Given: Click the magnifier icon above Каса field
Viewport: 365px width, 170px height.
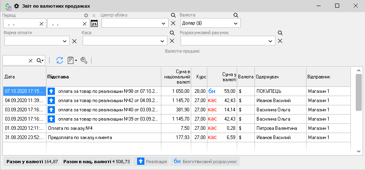Looking at the screenshot, I should [x=172, y=33].
